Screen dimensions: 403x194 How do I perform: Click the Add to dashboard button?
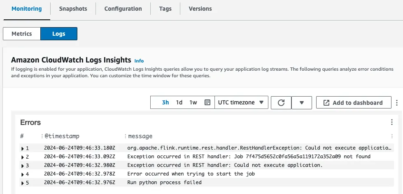(x=354, y=103)
